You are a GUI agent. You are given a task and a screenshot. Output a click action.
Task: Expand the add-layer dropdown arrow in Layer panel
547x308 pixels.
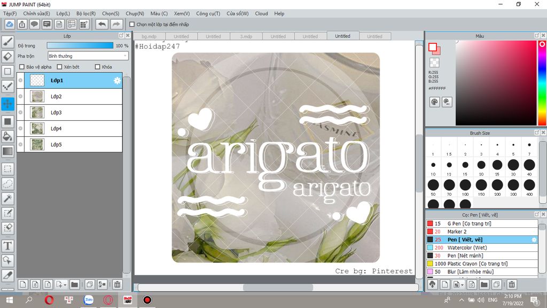[x=65, y=286]
